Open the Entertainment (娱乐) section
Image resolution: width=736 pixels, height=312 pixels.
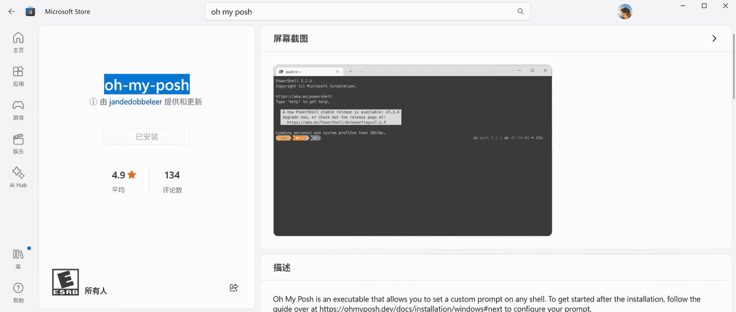click(x=18, y=144)
